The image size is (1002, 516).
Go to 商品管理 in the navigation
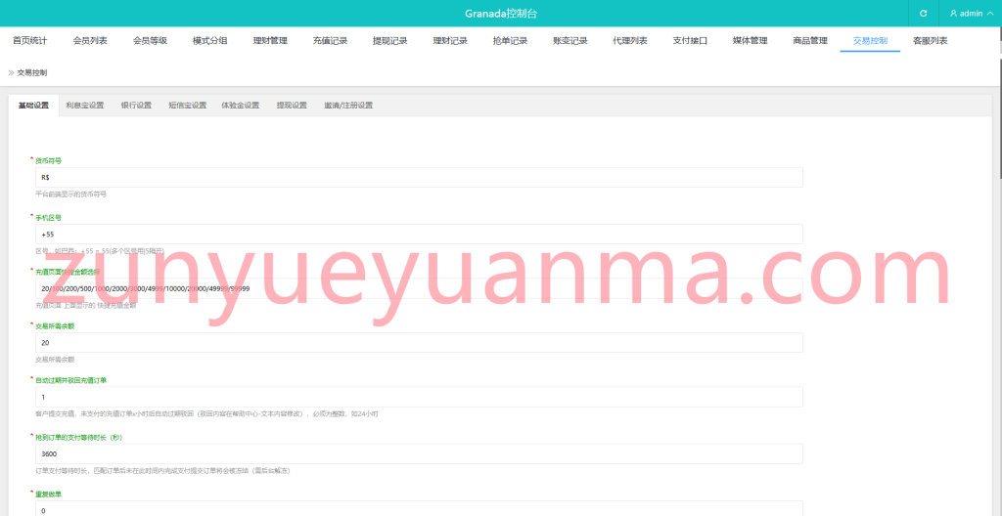(x=810, y=41)
